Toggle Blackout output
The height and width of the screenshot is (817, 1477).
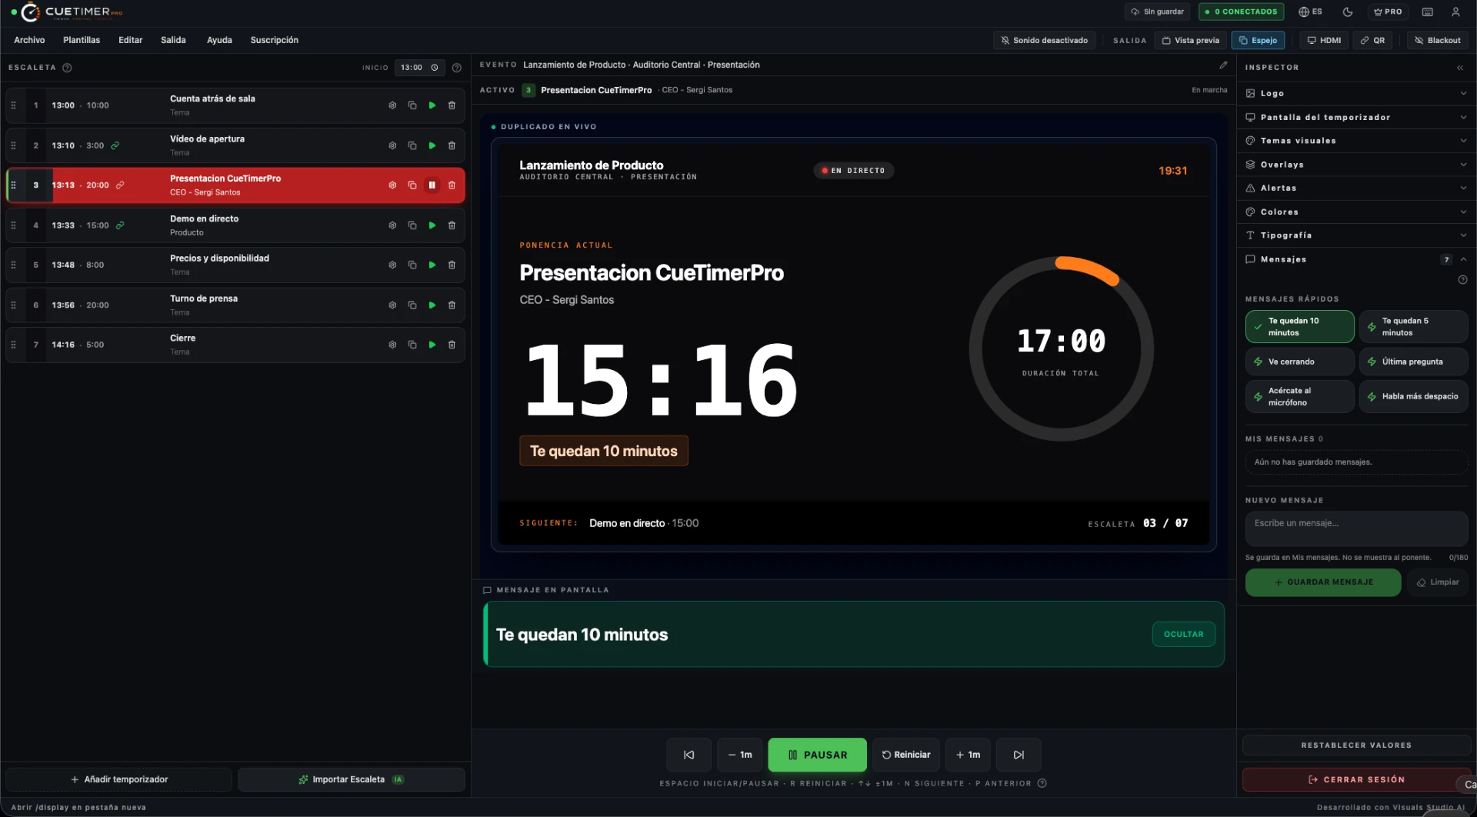coord(1437,40)
